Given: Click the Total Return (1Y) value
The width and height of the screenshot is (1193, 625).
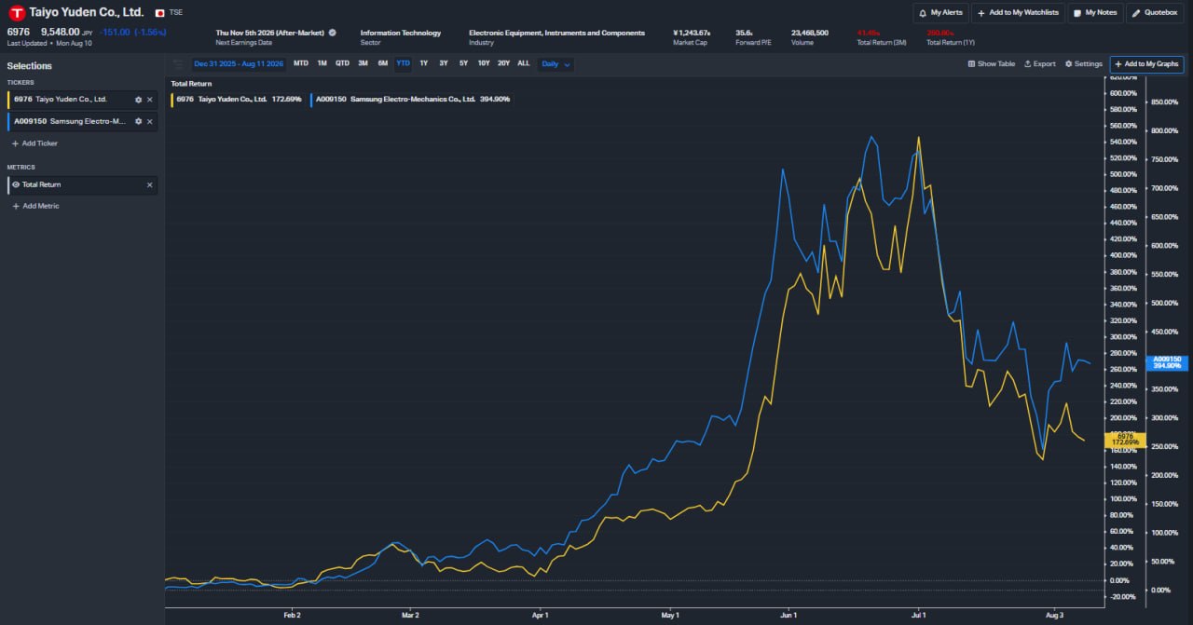Looking at the screenshot, I should 939,33.
